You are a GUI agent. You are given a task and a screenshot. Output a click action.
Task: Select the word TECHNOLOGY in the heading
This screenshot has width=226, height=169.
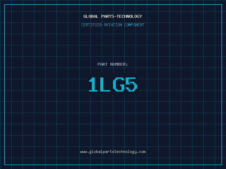130,16
